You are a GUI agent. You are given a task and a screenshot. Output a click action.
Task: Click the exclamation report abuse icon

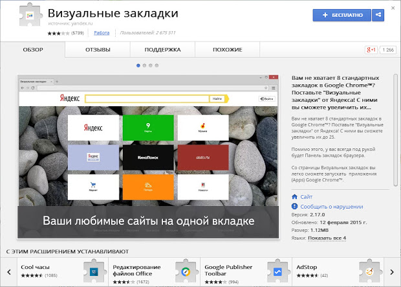click(x=295, y=206)
